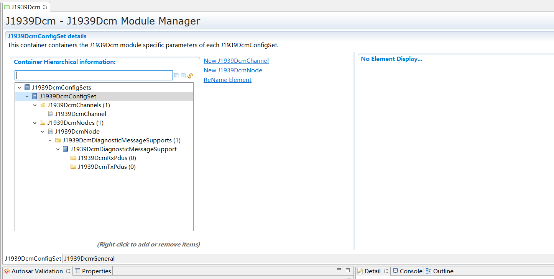Switch to the J1939DcmGeneral tab
Screen dimensions: 554x279
[89, 258]
